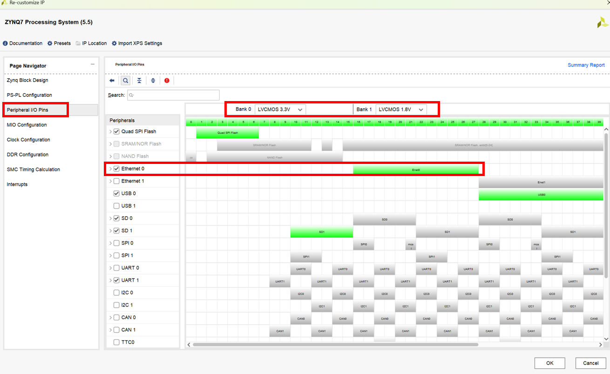Open the Documentation link
This screenshot has height=374, width=610.
pos(22,43)
